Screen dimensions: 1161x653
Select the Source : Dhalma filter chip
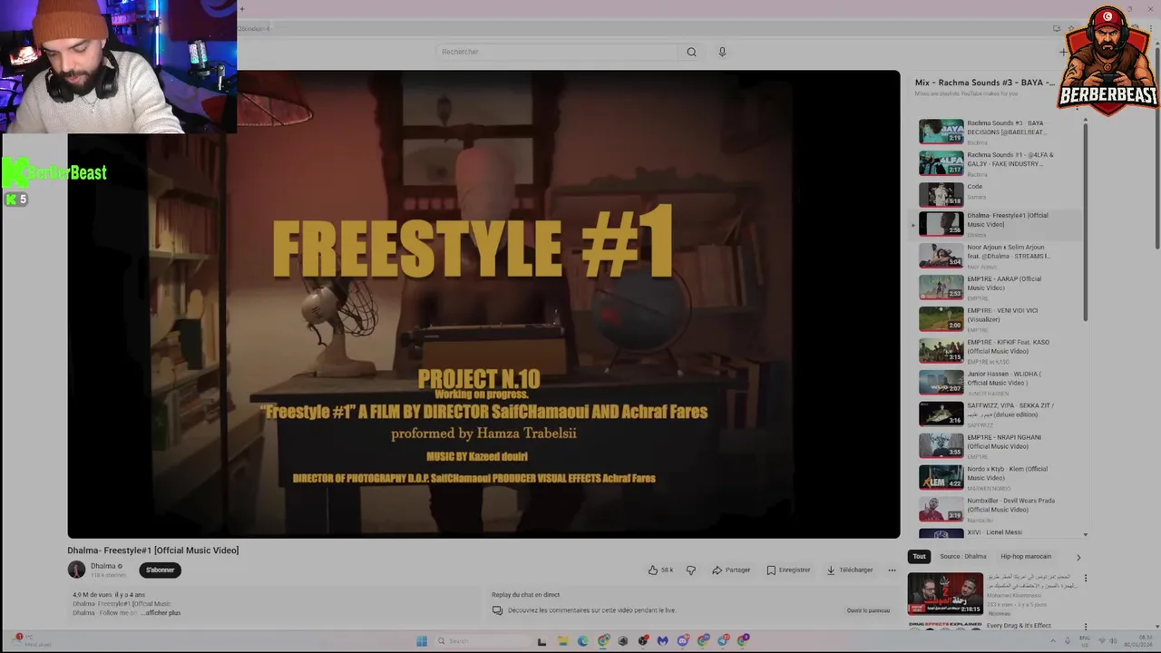[963, 556]
